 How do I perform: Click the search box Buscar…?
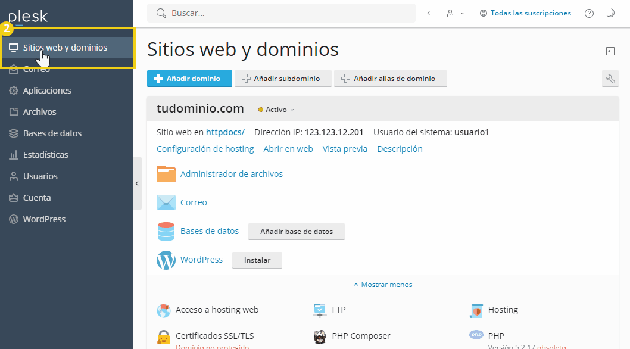[281, 13]
